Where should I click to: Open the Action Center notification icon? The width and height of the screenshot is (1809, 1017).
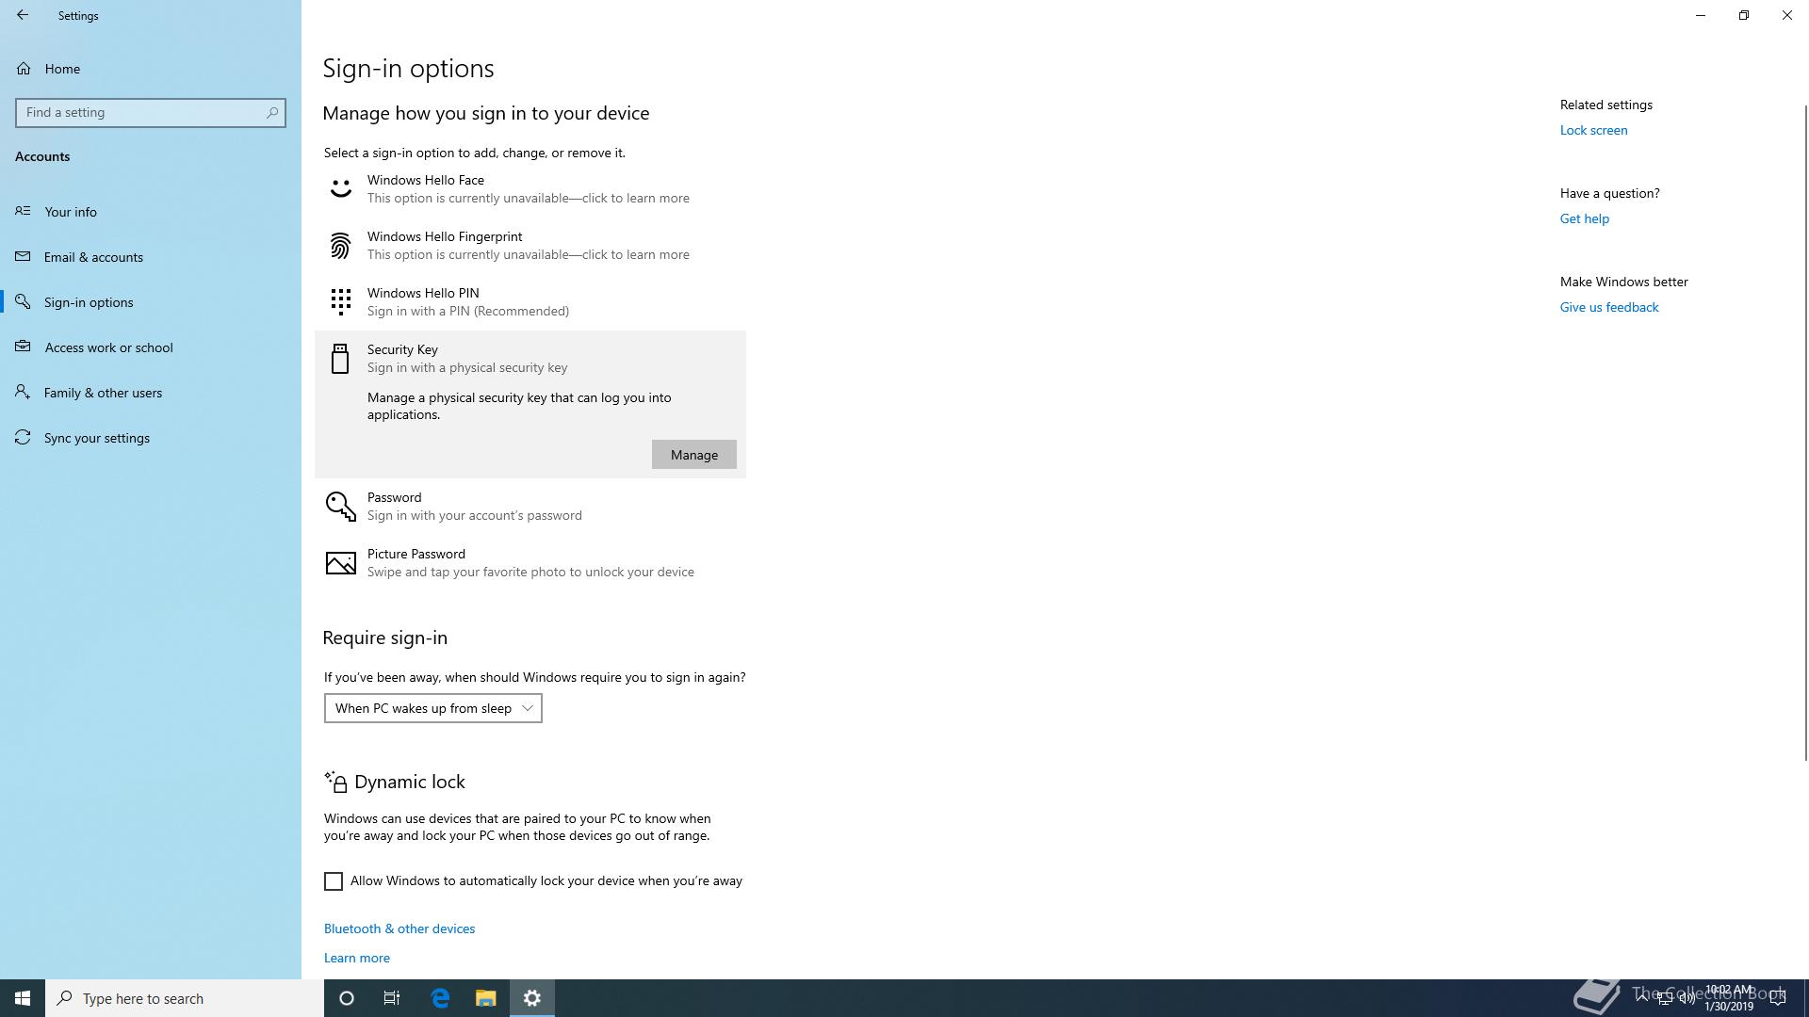pos(1778,998)
